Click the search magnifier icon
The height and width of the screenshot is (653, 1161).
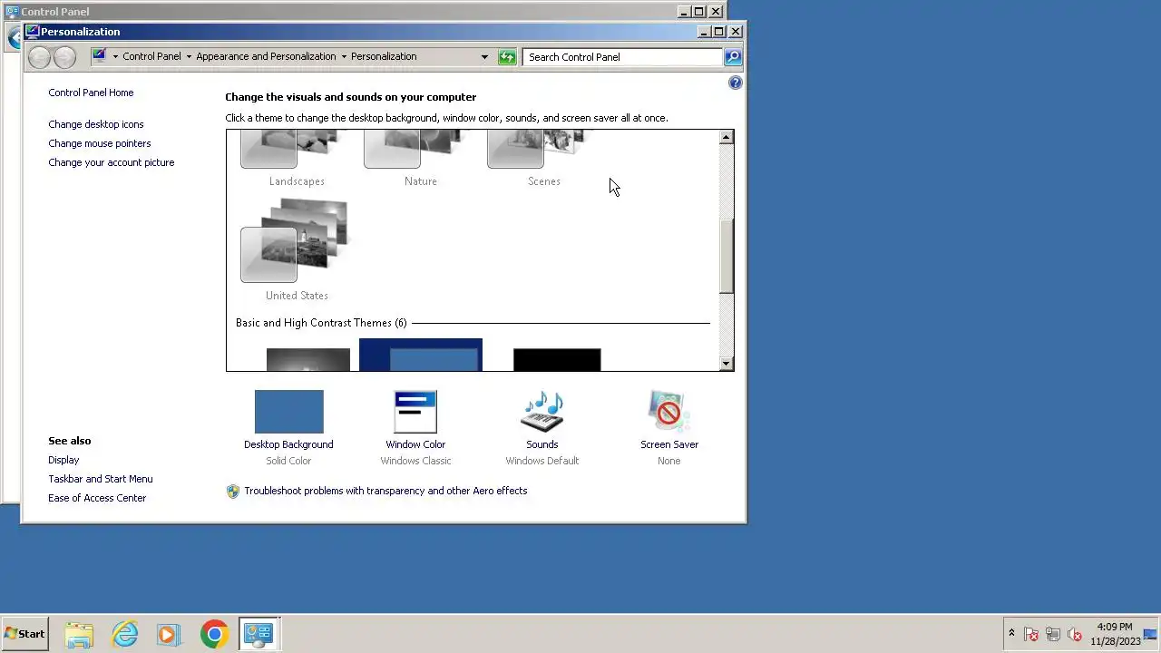pos(733,57)
